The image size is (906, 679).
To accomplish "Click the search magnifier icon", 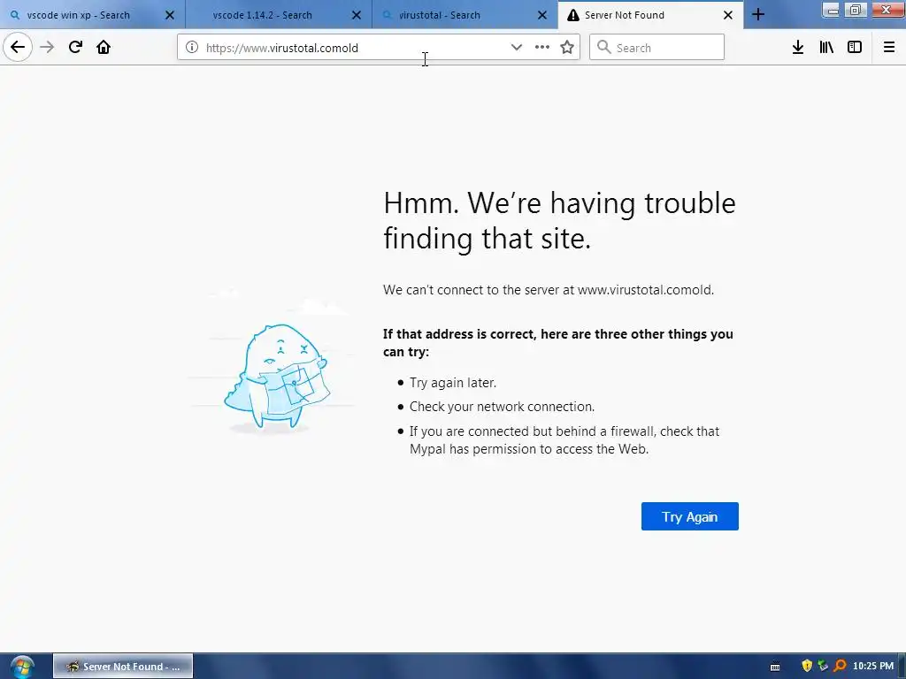I will point(603,48).
